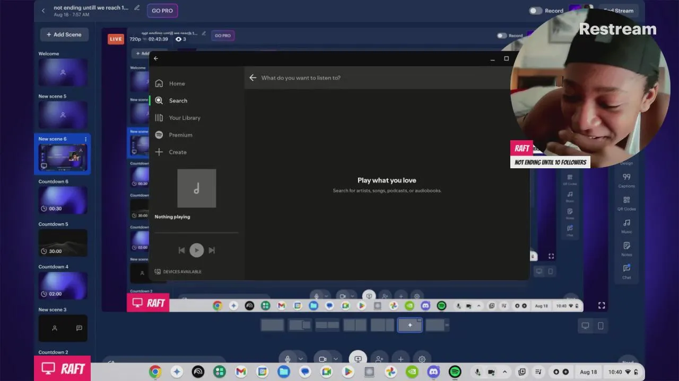Toggle camera in Restream controls
Image resolution: width=679 pixels, height=381 pixels.
click(x=323, y=359)
